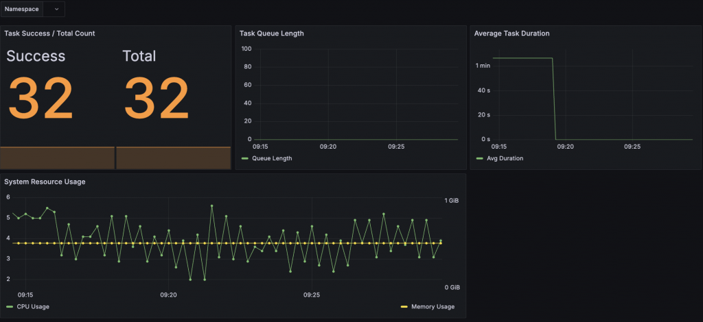The width and height of the screenshot is (703, 322).
Task: Click the Namespace variable label
Action: click(21, 9)
